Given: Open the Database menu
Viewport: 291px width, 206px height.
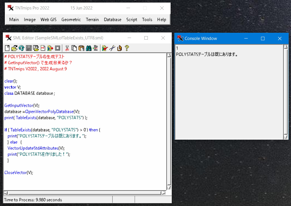Looking at the screenshot, I should 113,20.
